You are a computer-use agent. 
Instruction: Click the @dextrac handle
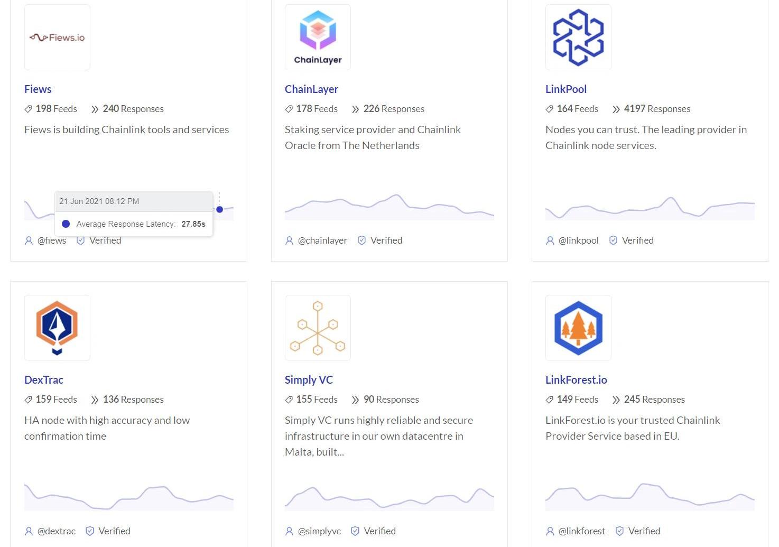[57, 531]
